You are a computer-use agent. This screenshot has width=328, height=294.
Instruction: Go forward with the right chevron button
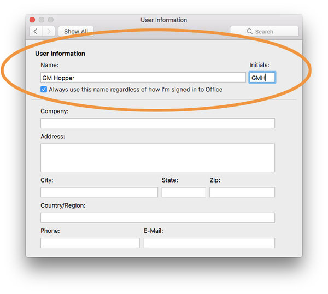(x=49, y=31)
